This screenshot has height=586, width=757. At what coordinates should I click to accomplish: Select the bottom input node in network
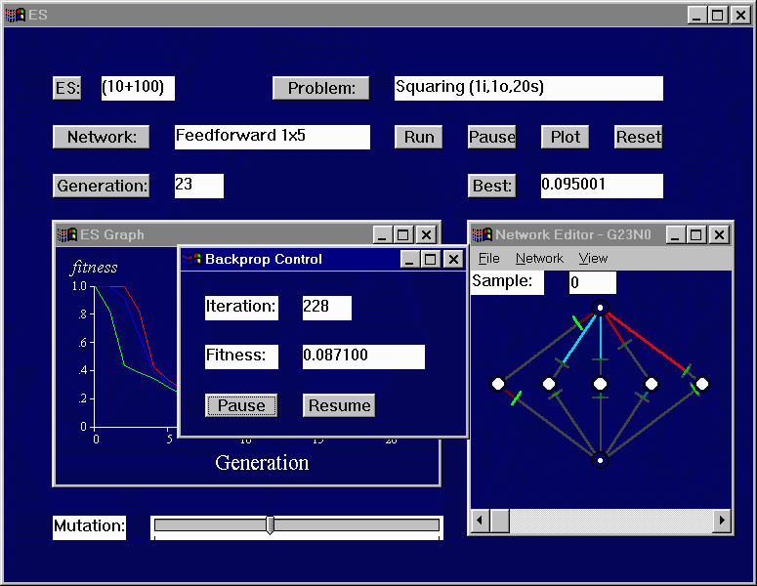[601, 459]
